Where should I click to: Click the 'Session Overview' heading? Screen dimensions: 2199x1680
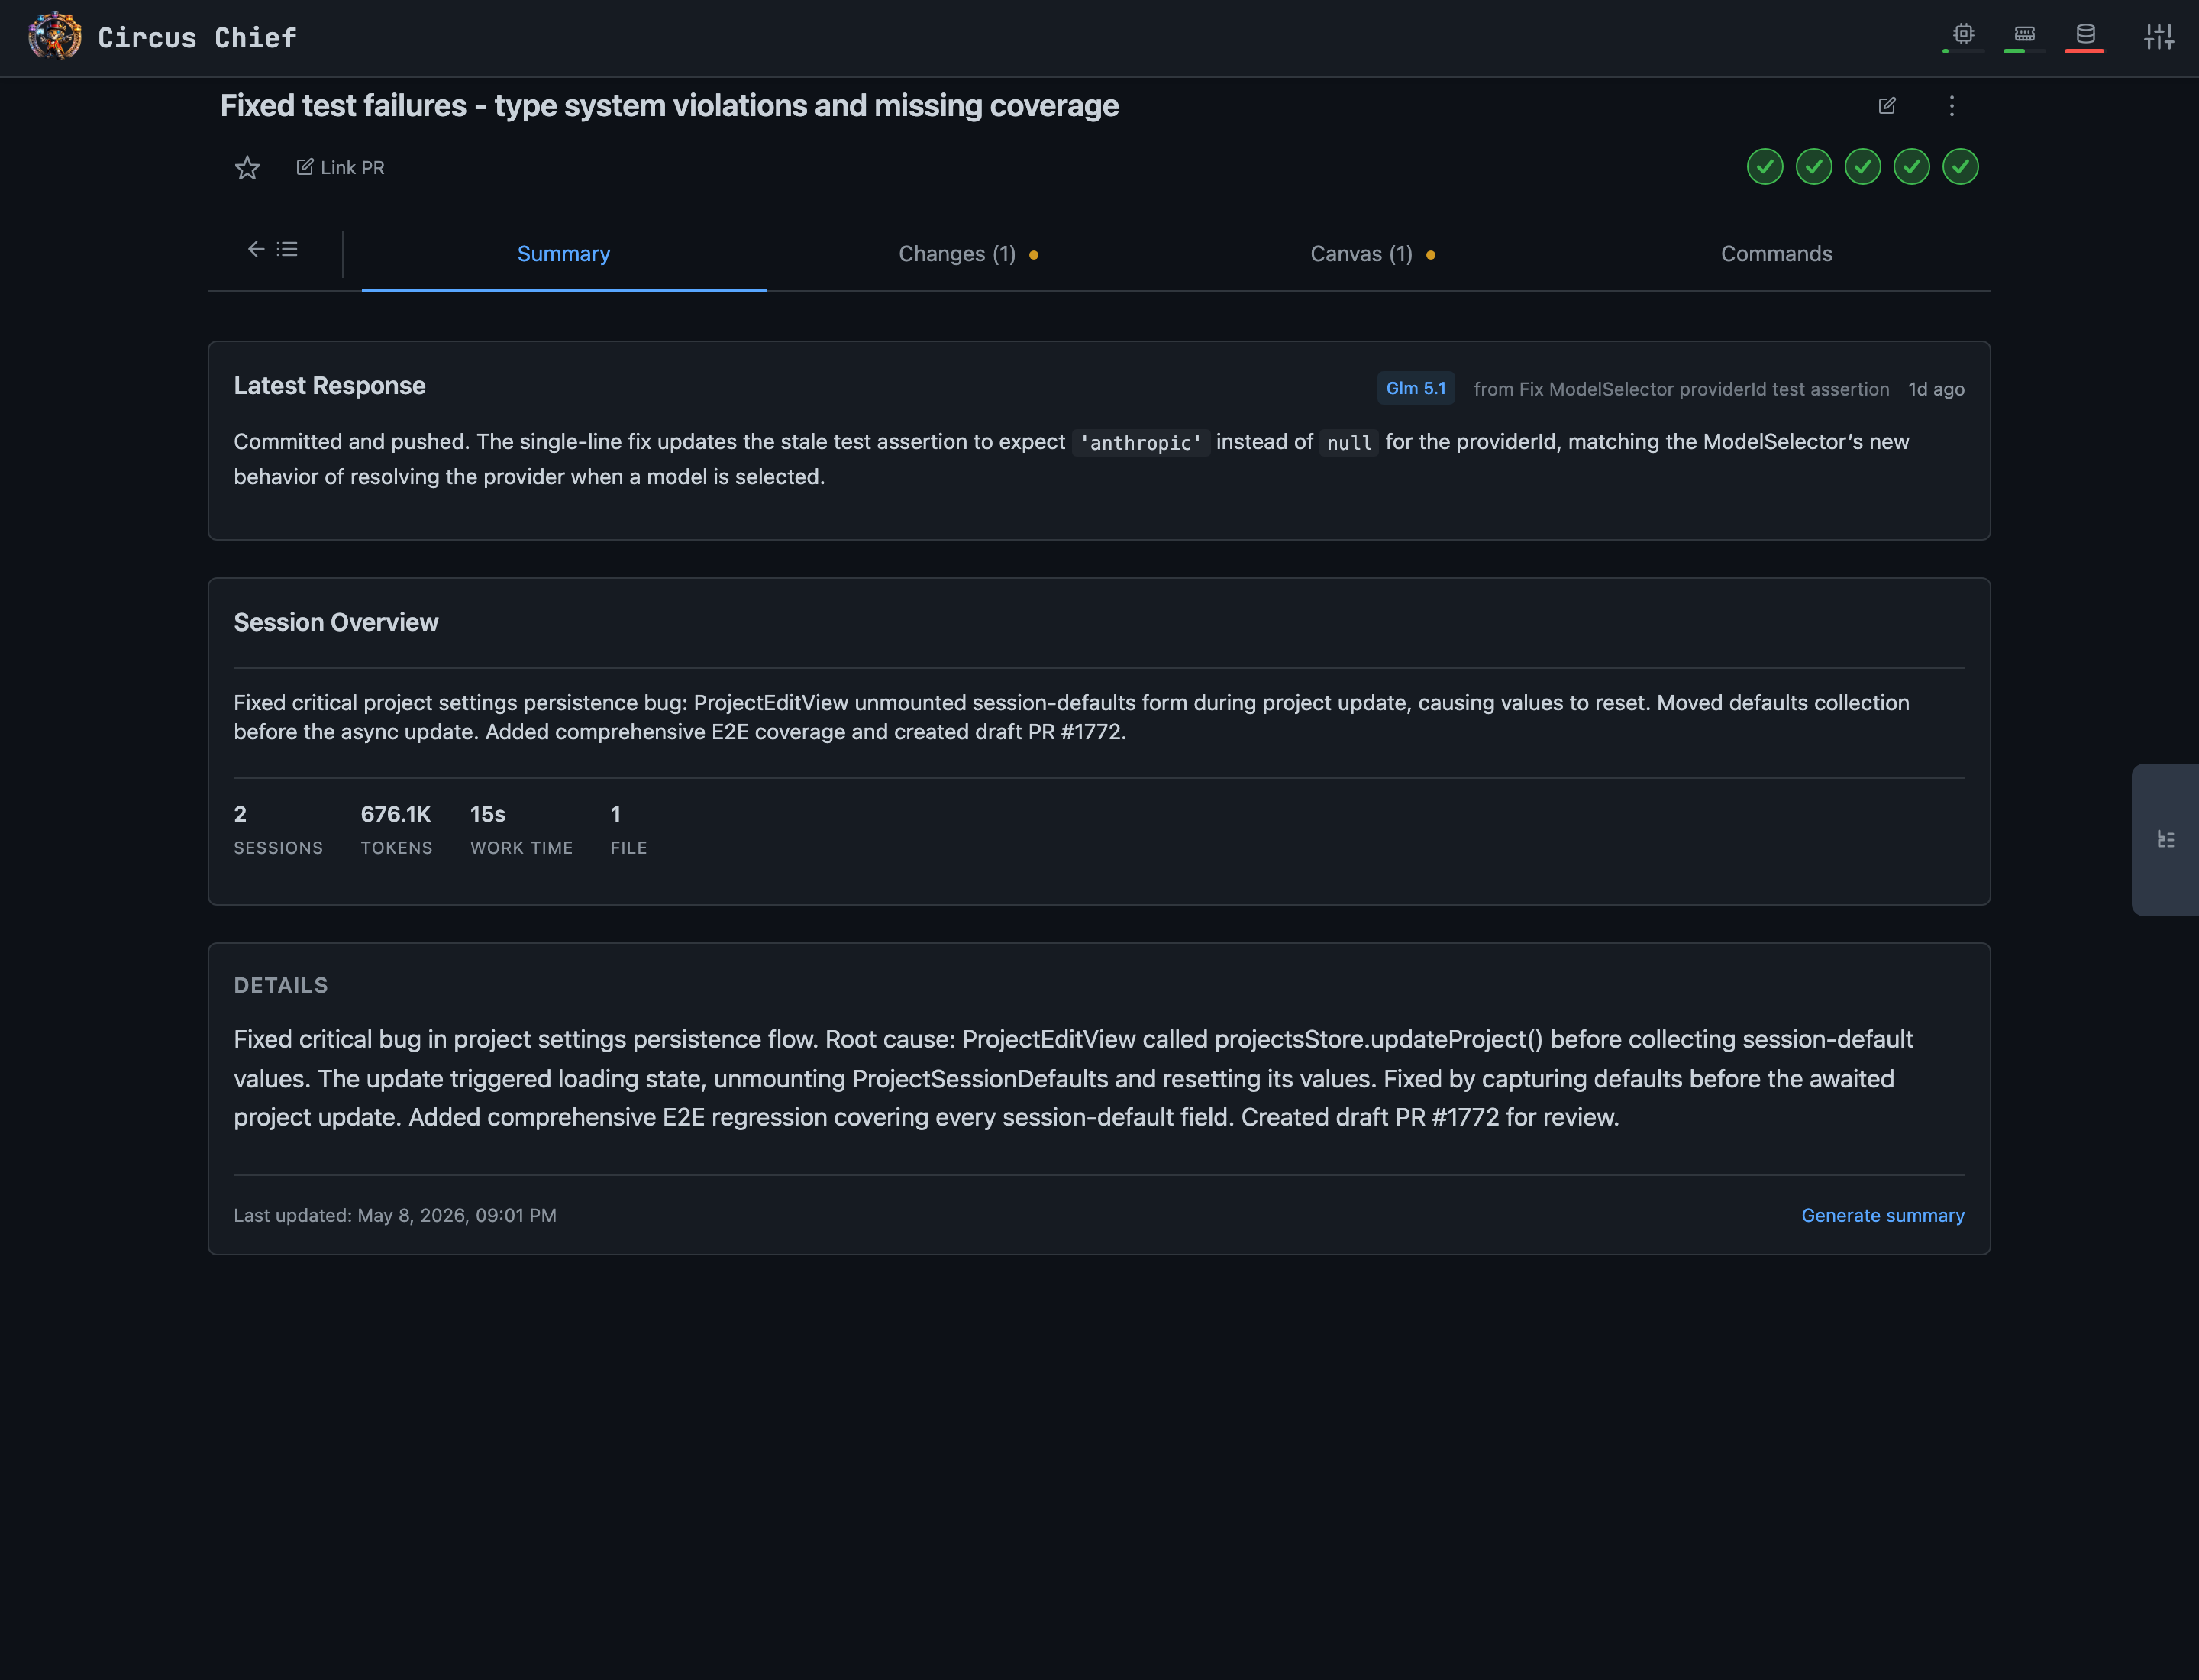336,622
